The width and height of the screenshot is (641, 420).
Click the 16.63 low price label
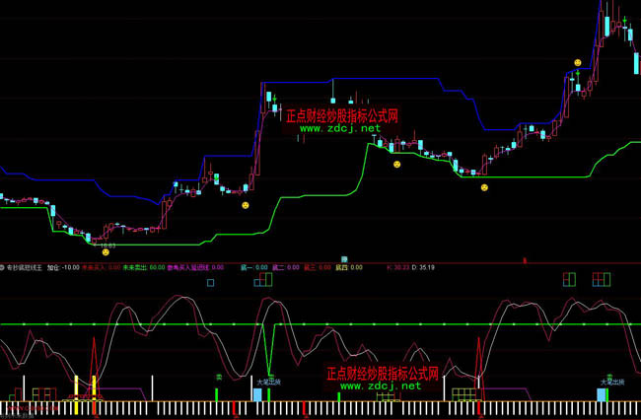point(106,244)
